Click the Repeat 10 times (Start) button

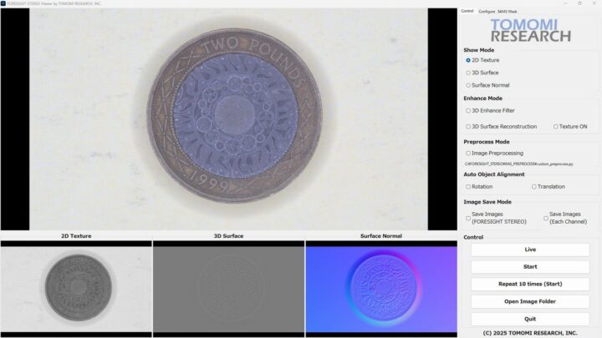[530, 284]
